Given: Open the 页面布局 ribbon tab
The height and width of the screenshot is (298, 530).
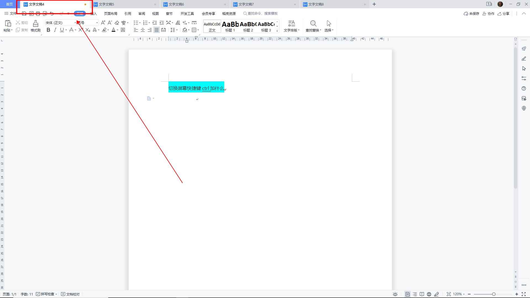Looking at the screenshot, I should [110, 14].
